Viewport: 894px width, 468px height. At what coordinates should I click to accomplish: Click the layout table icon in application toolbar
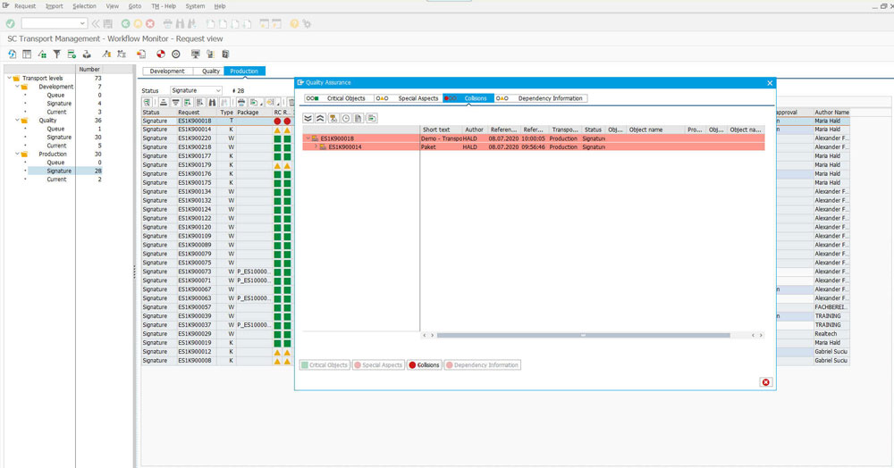pyautogui.click(x=27, y=54)
